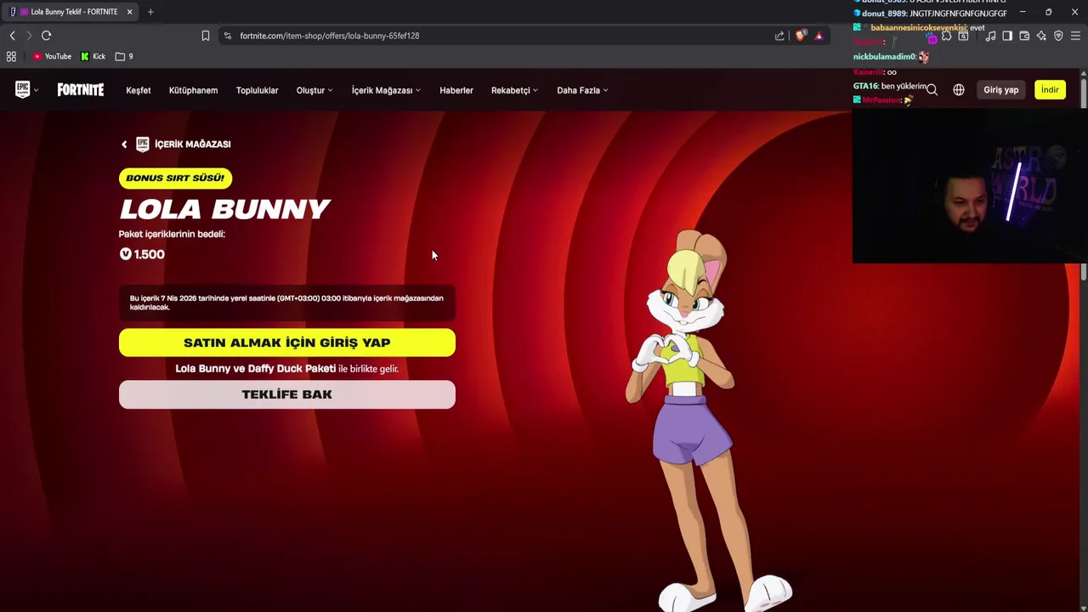
Task: Go back with the browser back arrow
Action: pos(12,36)
